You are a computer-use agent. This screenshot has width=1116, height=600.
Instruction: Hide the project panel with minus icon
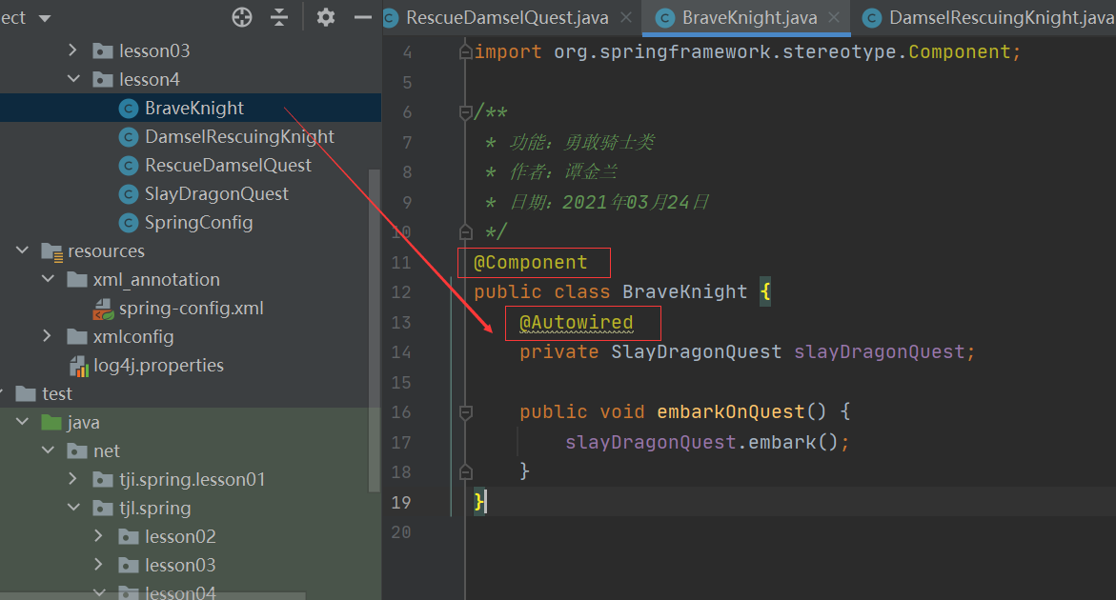[x=363, y=17]
